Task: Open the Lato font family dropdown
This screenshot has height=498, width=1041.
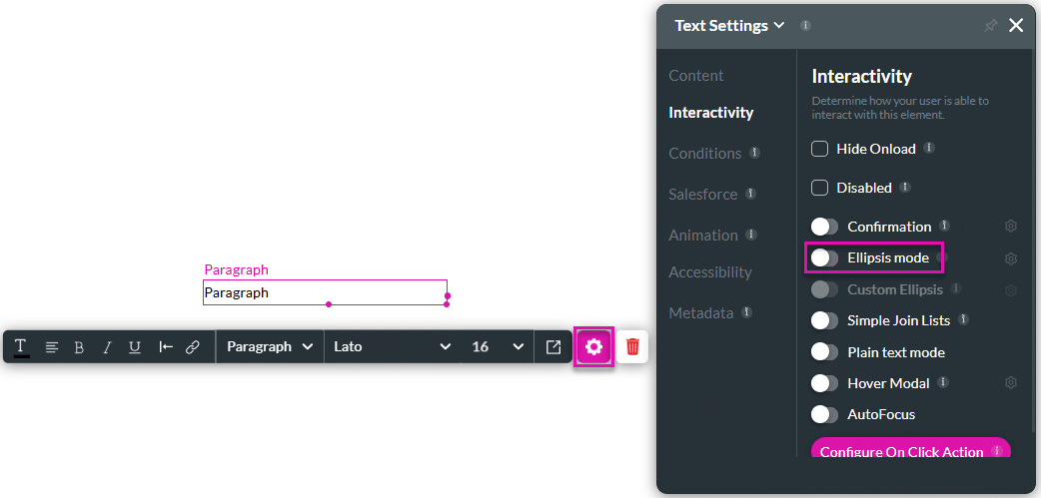Action: [x=392, y=346]
